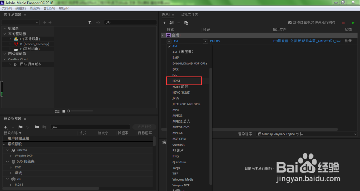Start the queue with green play button
This screenshot has width=360, height=191.
pyautogui.click(x=353, y=23)
